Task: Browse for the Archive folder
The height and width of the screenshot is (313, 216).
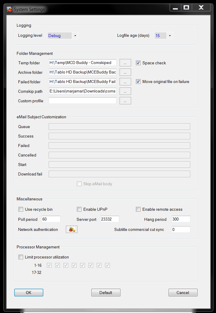Action: [125, 72]
